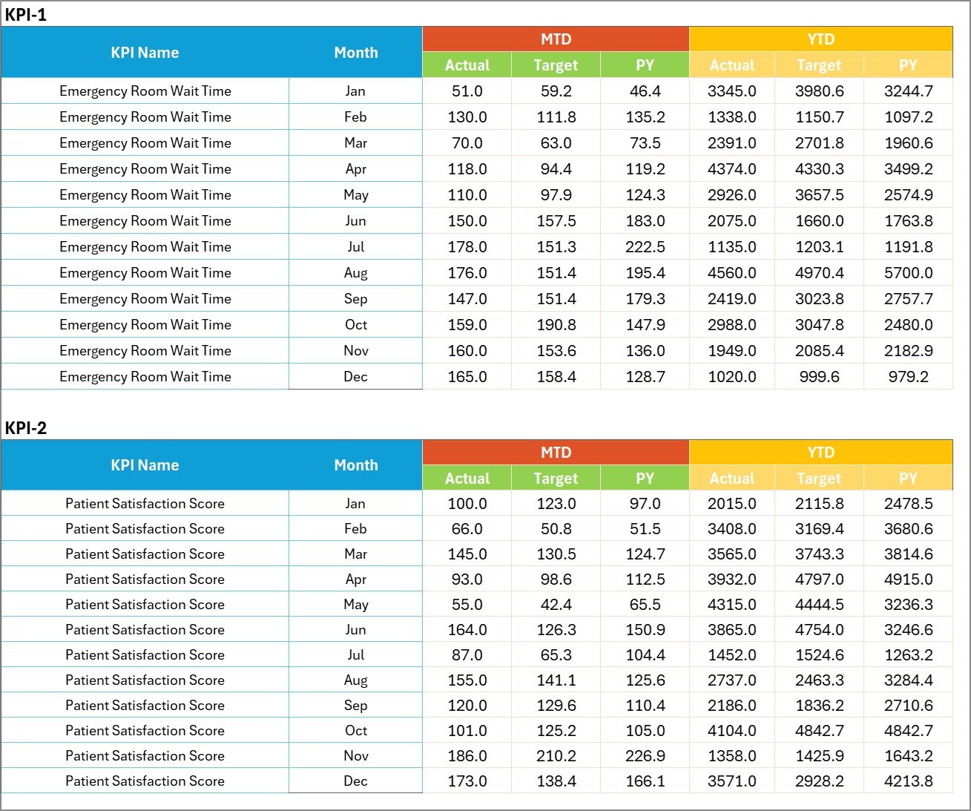Click the MTD header in KPI-2 table
971x811 pixels.
click(x=555, y=452)
